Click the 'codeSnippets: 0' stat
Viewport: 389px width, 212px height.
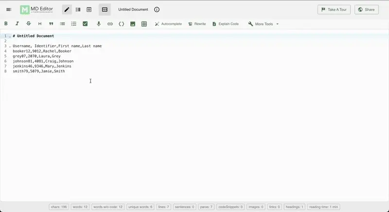[230, 207]
